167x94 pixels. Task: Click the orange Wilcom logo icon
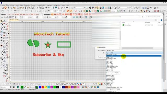click(x=5, y=8)
